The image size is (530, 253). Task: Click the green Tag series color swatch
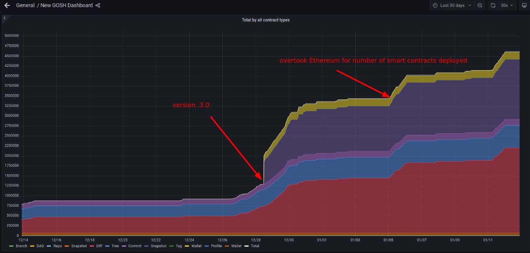[172, 246]
